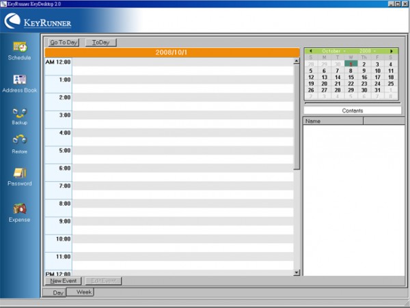Select day 31 in mini calendar
This screenshot has width=410, height=308.
coord(378,90)
